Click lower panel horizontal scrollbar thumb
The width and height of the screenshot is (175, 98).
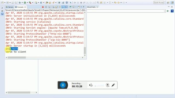(19, 93)
